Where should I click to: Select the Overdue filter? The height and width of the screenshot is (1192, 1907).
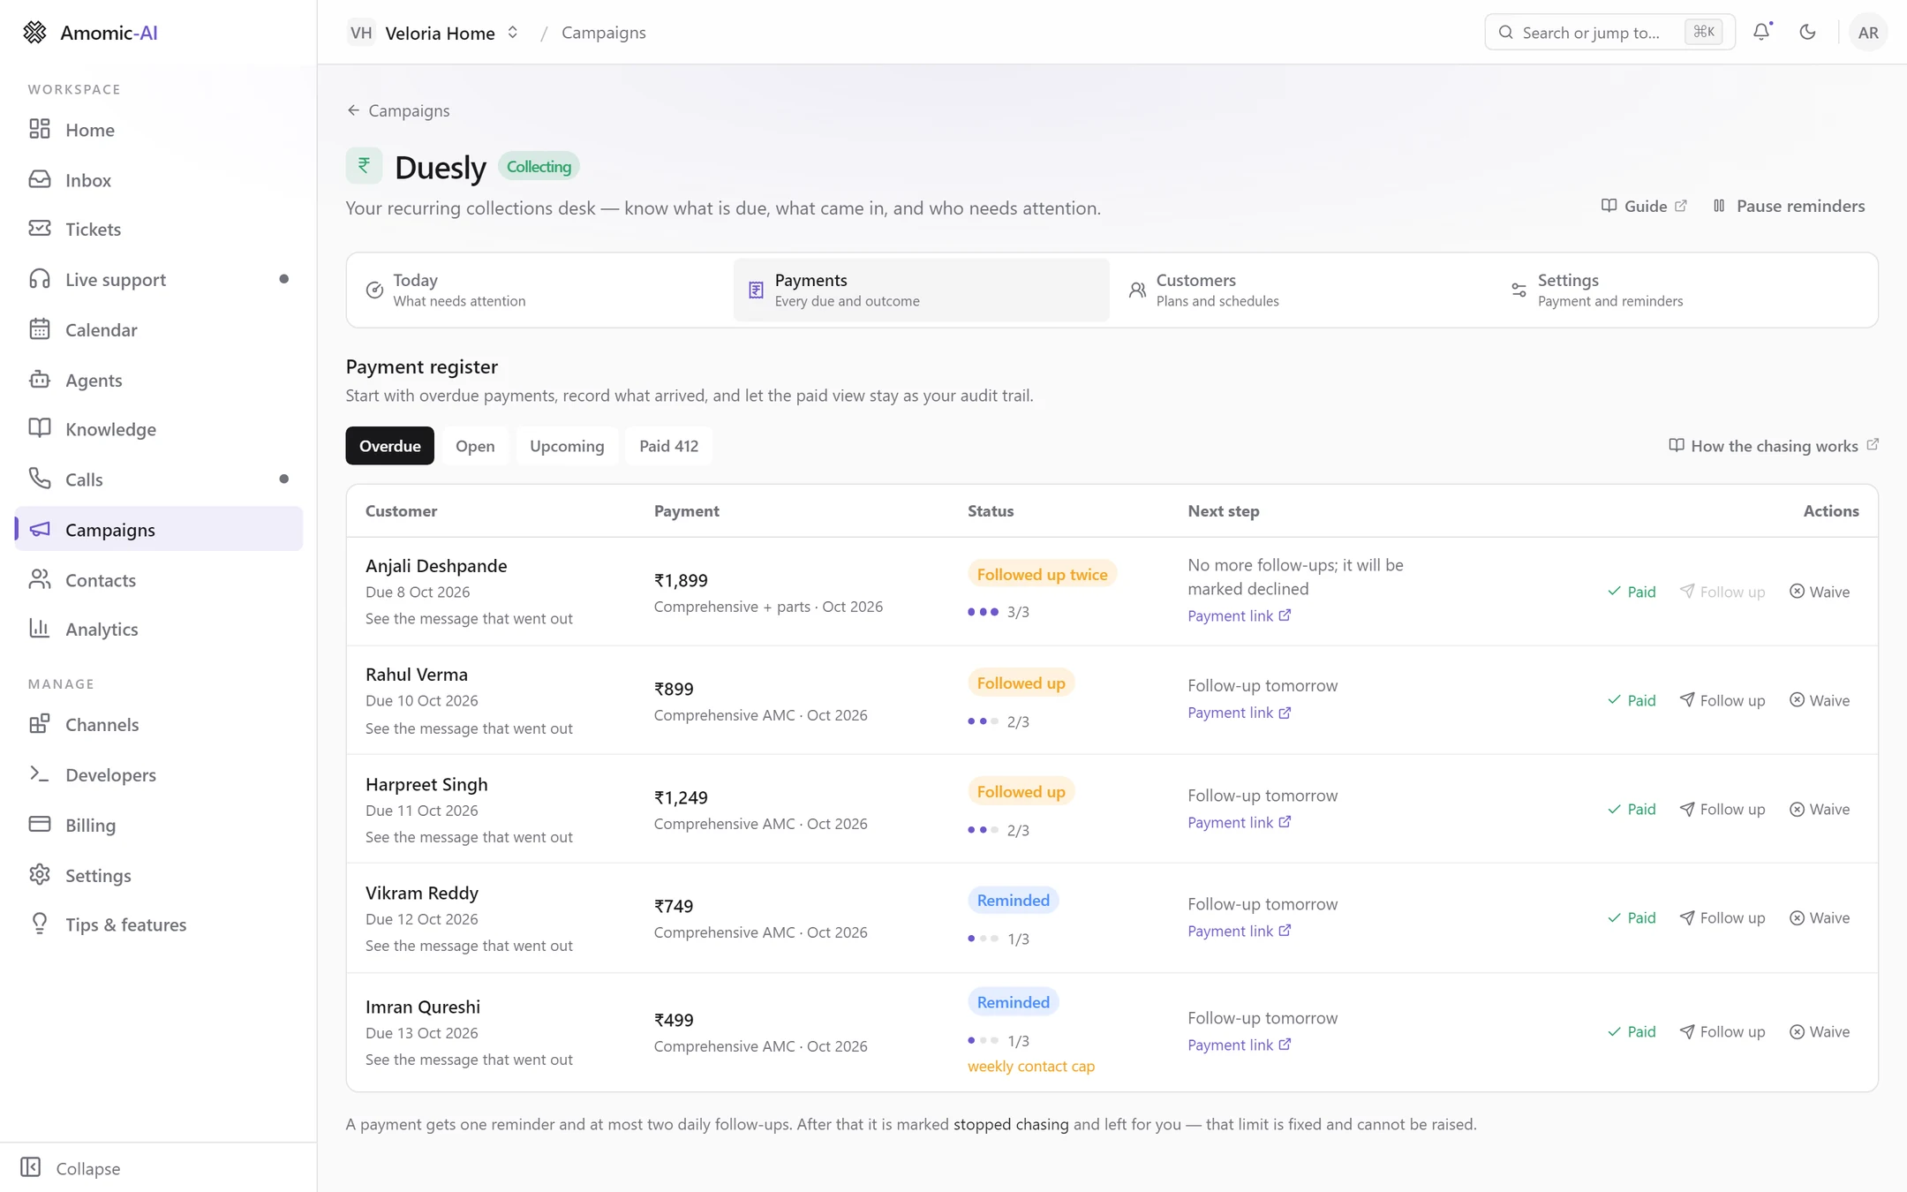(x=390, y=446)
